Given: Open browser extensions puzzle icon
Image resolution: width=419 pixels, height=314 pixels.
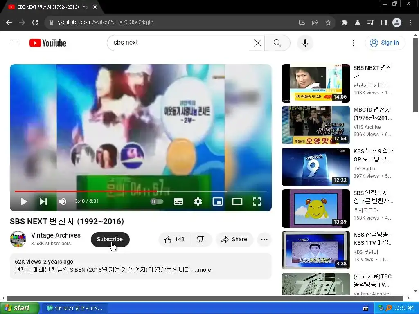Looking at the screenshot, I should [x=345, y=23].
